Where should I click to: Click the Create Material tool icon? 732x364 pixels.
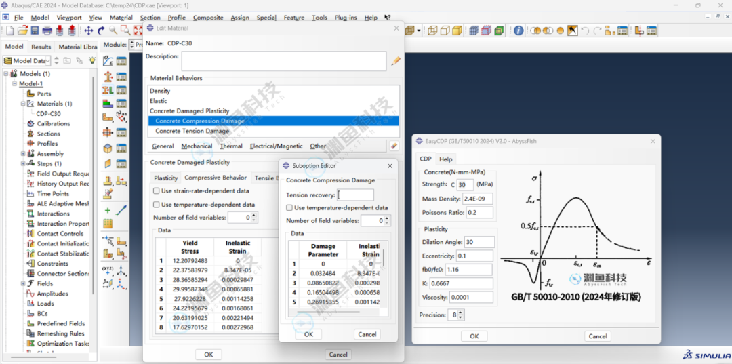(108, 61)
